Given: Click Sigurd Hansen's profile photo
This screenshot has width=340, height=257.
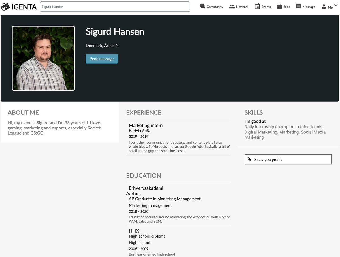Looking at the screenshot, I should pyautogui.click(x=43, y=58).
